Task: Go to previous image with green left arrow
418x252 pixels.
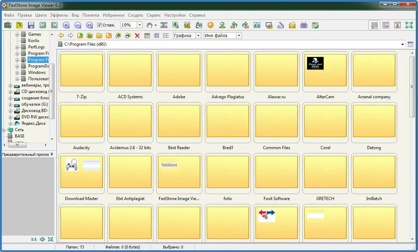Action: coord(43,25)
